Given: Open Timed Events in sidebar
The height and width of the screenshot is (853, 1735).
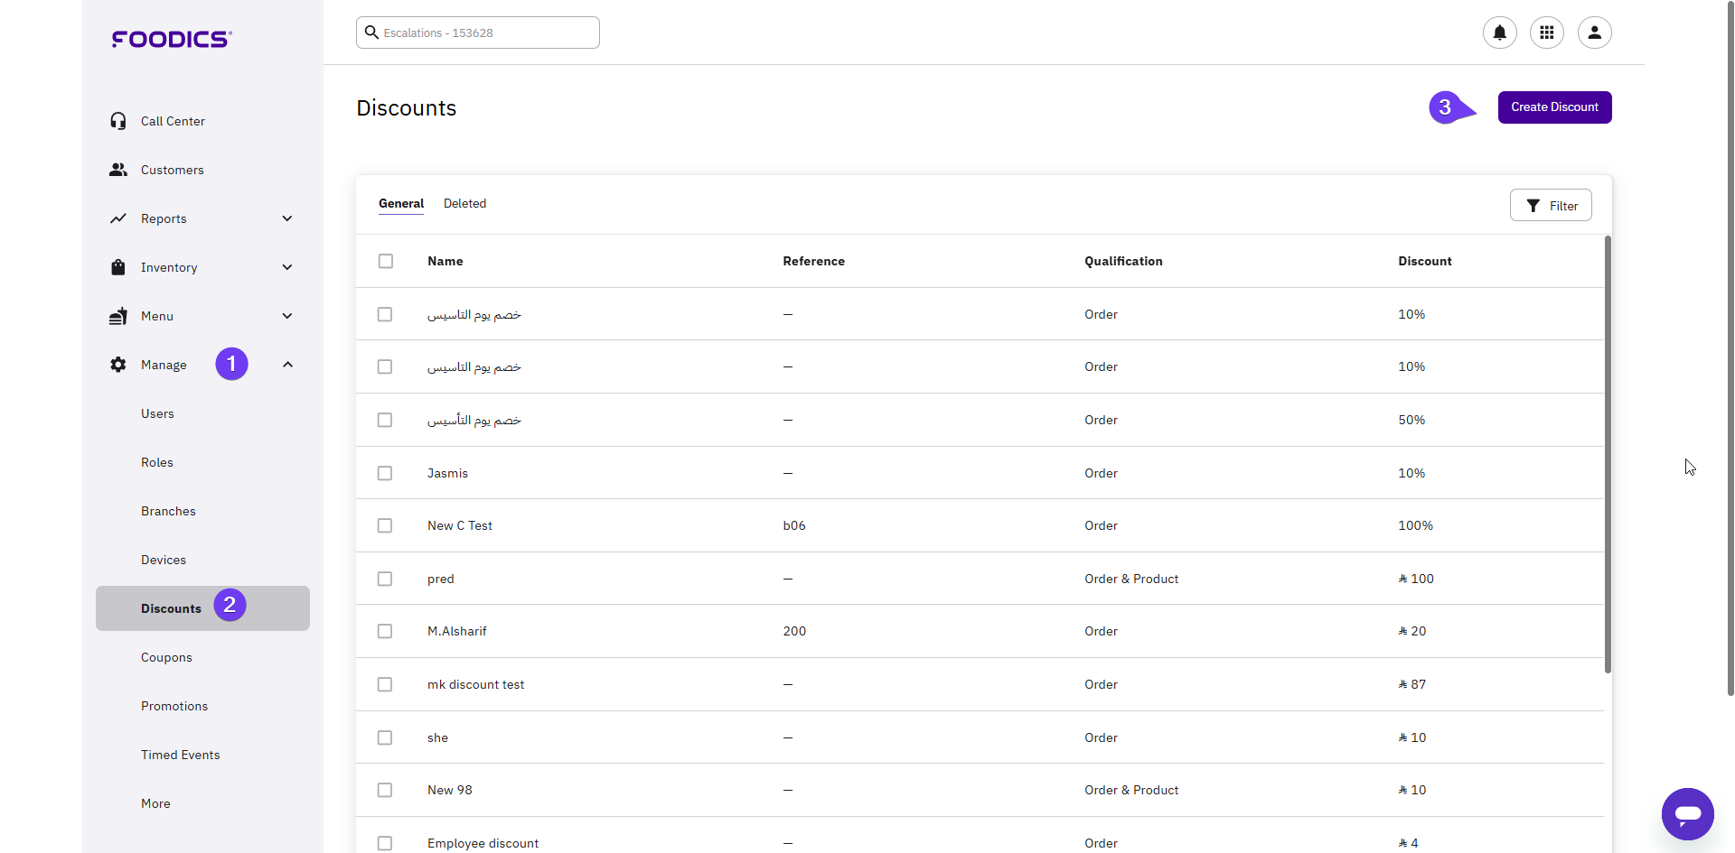Looking at the screenshot, I should point(181,755).
